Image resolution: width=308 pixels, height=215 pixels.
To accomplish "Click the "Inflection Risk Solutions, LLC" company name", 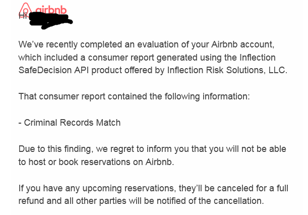I will pos(226,70).
